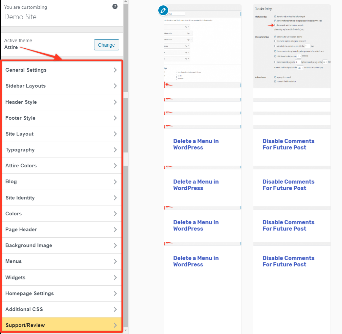The height and width of the screenshot is (334, 342).
Task: Click arrow icon beside Additional CSS
Action: tap(115, 309)
